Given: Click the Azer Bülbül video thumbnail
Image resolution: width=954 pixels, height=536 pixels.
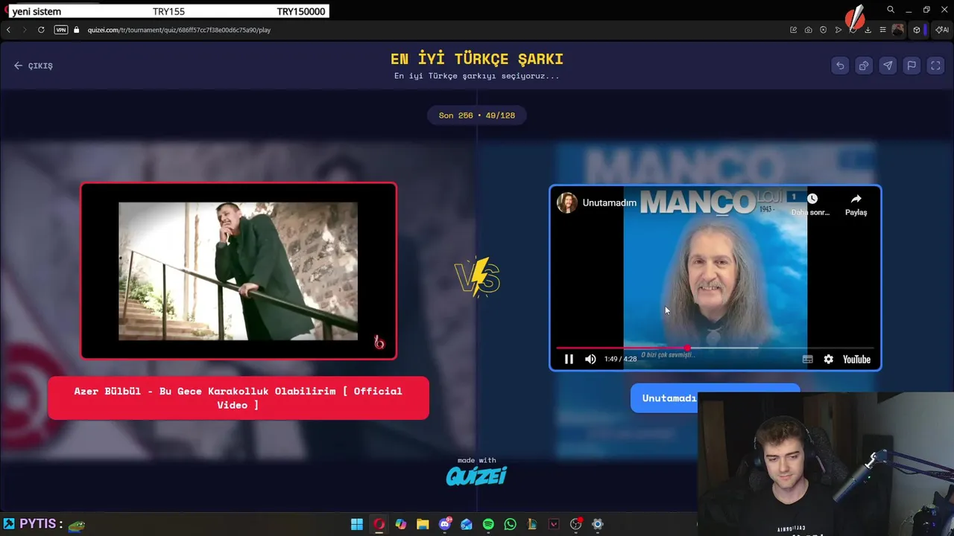Looking at the screenshot, I should 238,271.
